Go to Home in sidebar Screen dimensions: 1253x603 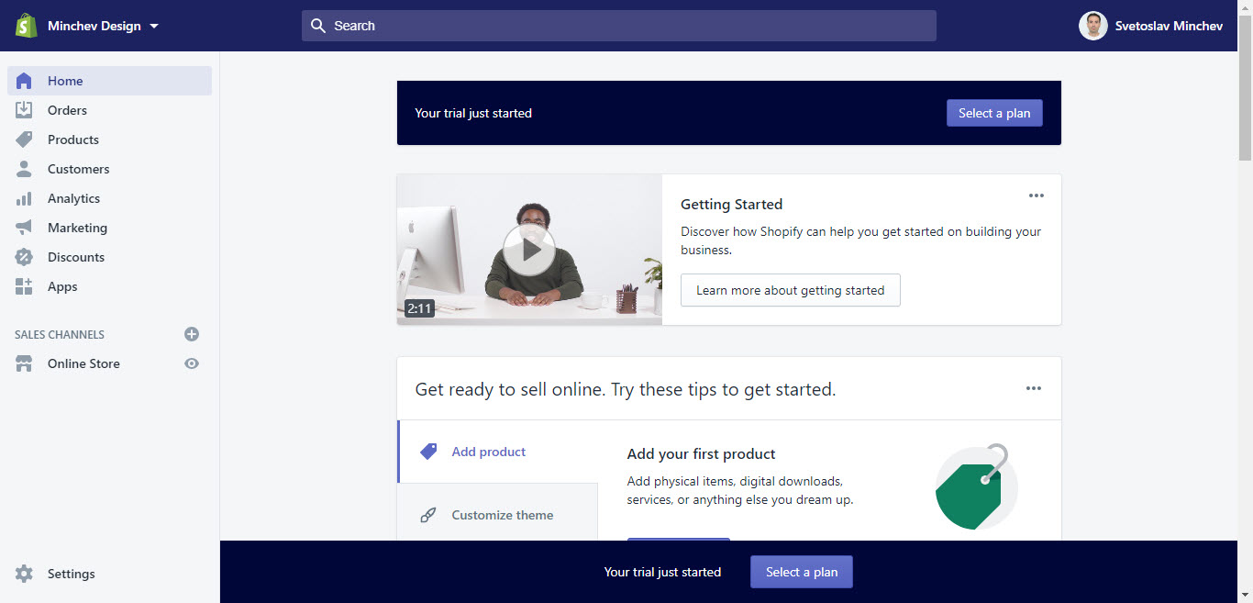click(109, 81)
